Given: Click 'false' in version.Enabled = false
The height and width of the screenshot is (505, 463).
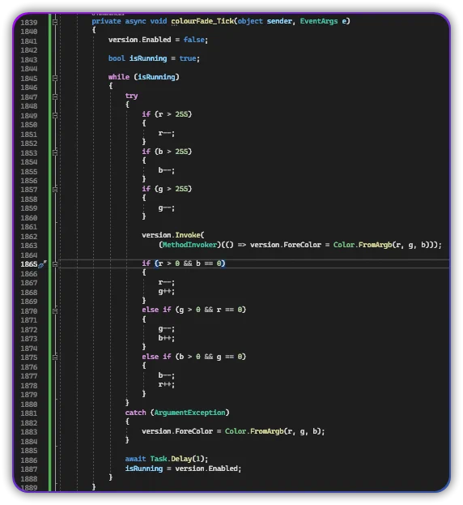Looking at the screenshot, I should point(194,40).
